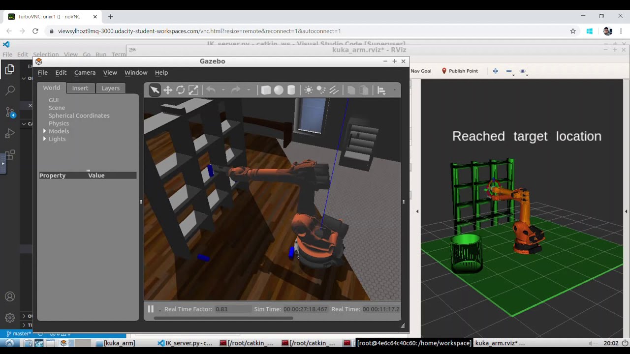This screenshot has width=630, height=354.
Task: Select the Rotate mode tool
Action: pos(181,90)
